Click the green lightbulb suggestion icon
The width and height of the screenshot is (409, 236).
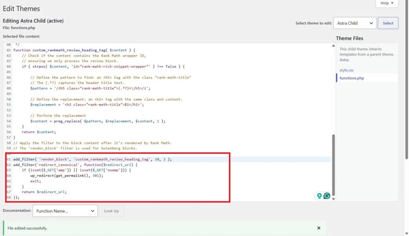(319, 196)
